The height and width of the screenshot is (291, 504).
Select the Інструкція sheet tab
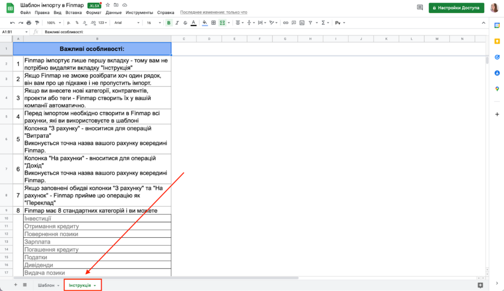[83, 285]
